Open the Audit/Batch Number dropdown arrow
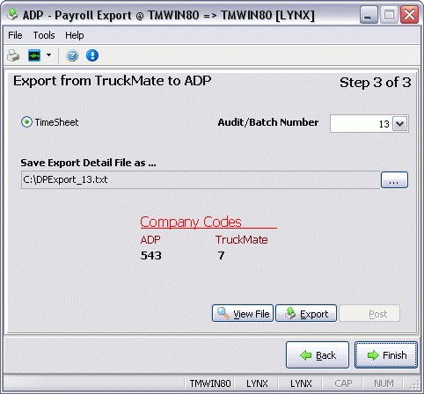424x394 pixels. click(x=399, y=124)
